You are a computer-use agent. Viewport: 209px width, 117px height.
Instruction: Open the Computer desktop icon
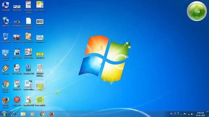click(x=6, y=6)
